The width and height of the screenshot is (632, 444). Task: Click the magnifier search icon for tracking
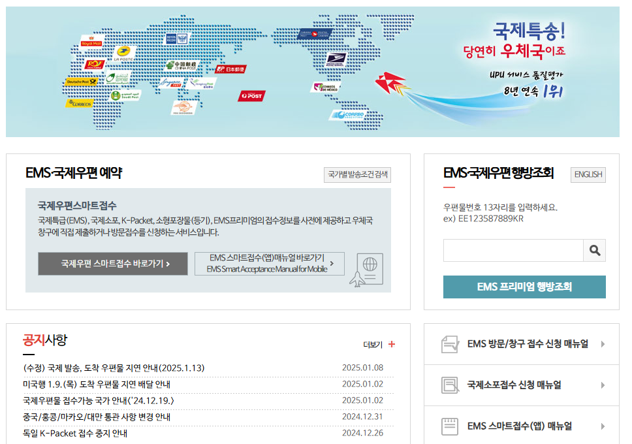595,251
